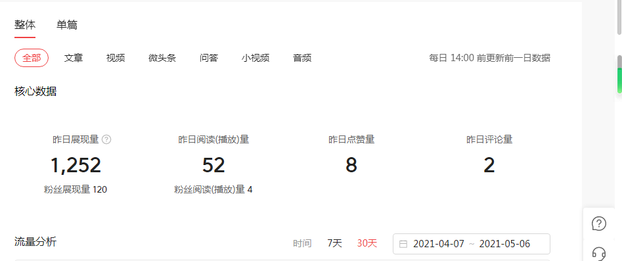Screen dimensions: 622x261
Task: Click the 流量分析 heading
Action: (x=35, y=241)
